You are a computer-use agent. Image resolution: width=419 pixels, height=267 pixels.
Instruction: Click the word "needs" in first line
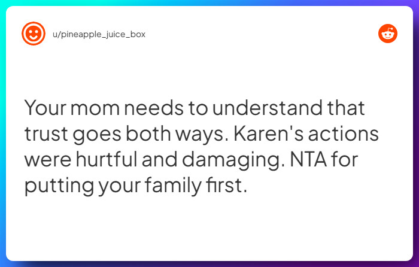tap(154, 108)
